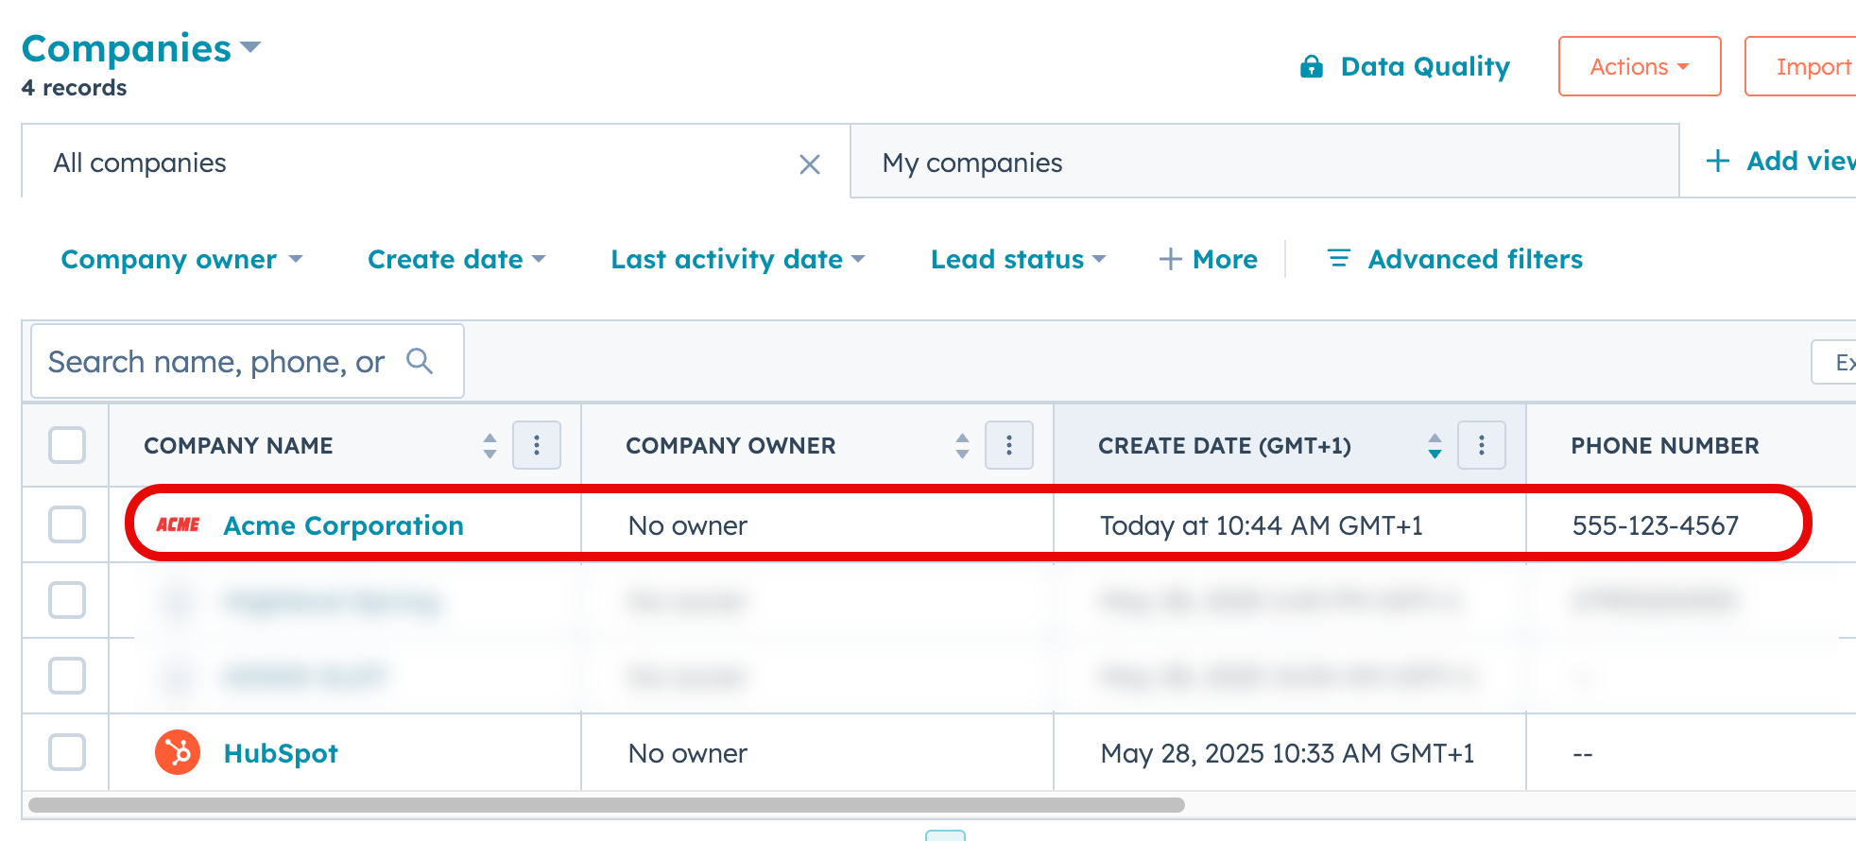Click Today at 10:44 AM GMT+1 cell
Screen dimensions: 1856x841
click(x=1261, y=525)
